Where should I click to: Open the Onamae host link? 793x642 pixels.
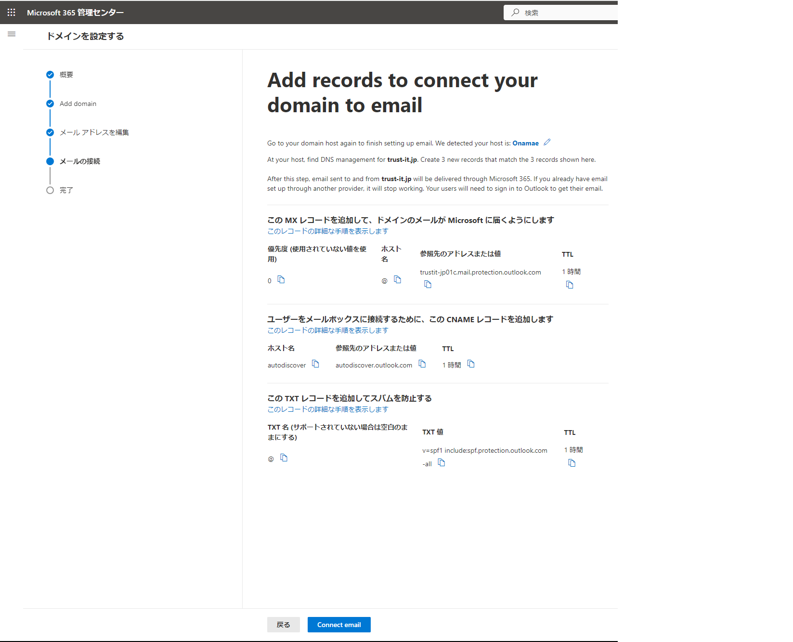(525, 143)
